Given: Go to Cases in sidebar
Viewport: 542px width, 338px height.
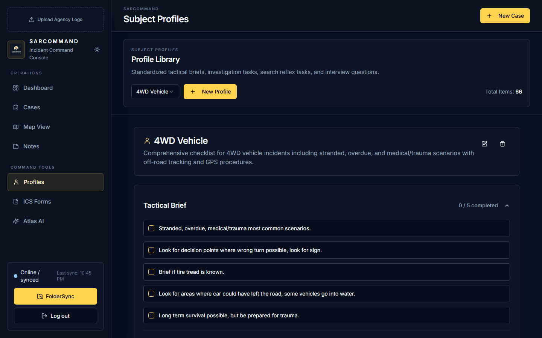Looking at the screenshot, I should click(x=55, y=107).
